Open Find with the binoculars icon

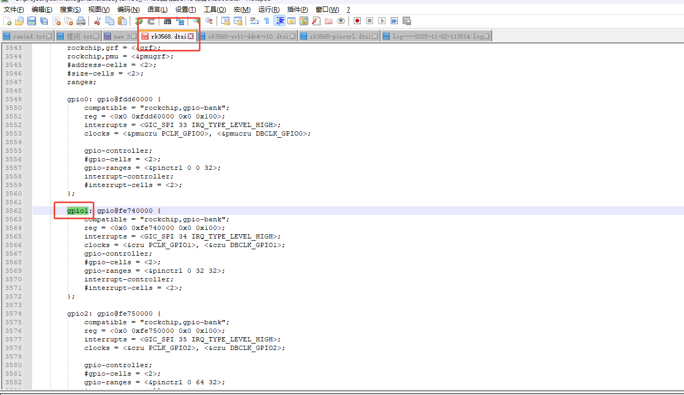point(167,21)
